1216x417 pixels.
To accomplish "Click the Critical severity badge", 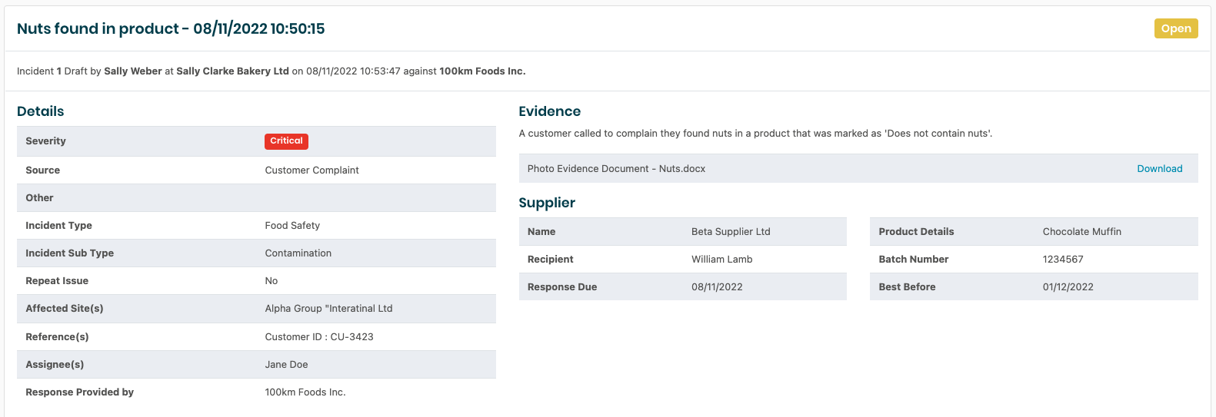I will 286,141.
